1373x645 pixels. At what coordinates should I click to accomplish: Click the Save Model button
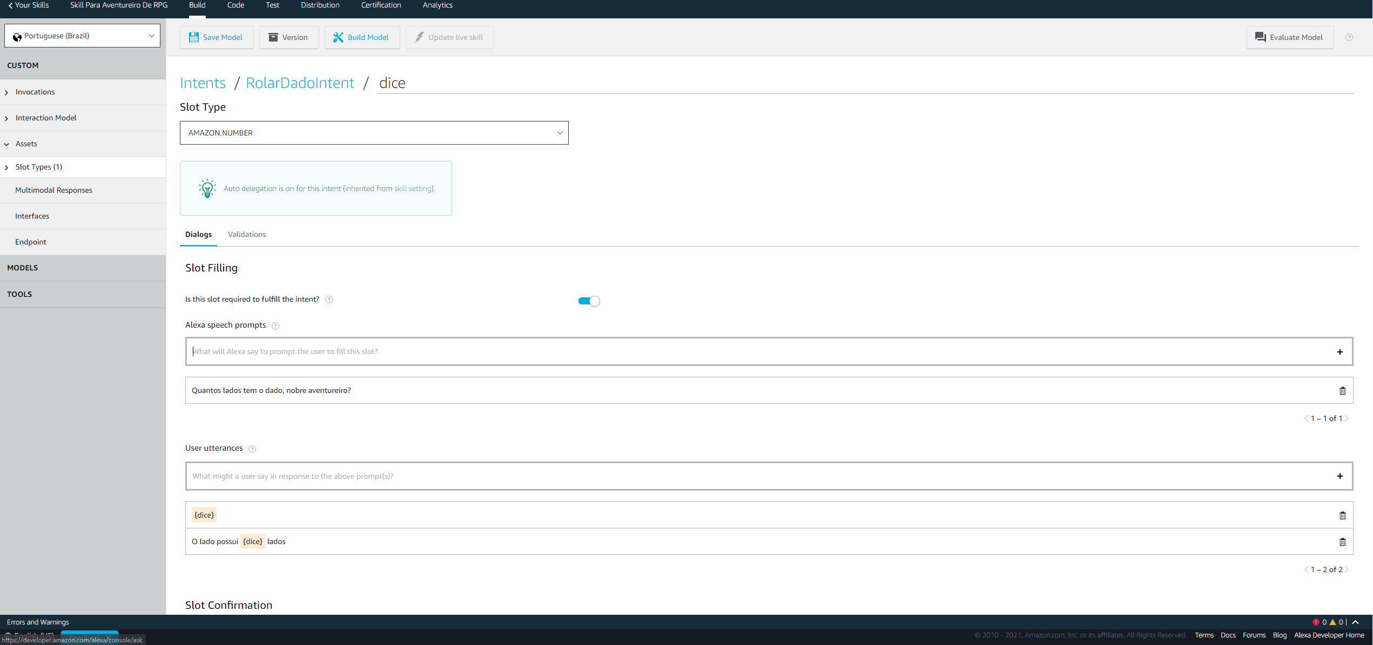216,37
